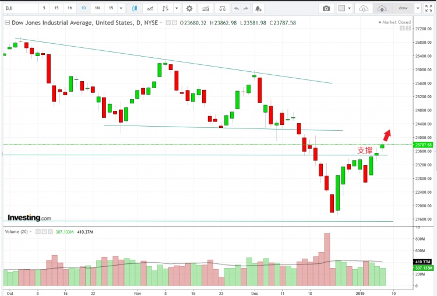Select the candlestick chart style icon
The height and width of the screenshot is (296, 437).
pyautogui.click(x=135, y=8)
